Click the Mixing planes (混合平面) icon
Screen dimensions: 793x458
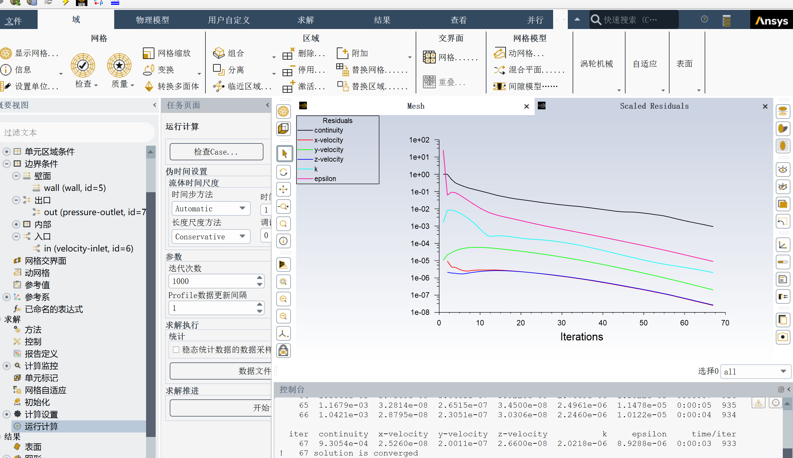[500, 70]
